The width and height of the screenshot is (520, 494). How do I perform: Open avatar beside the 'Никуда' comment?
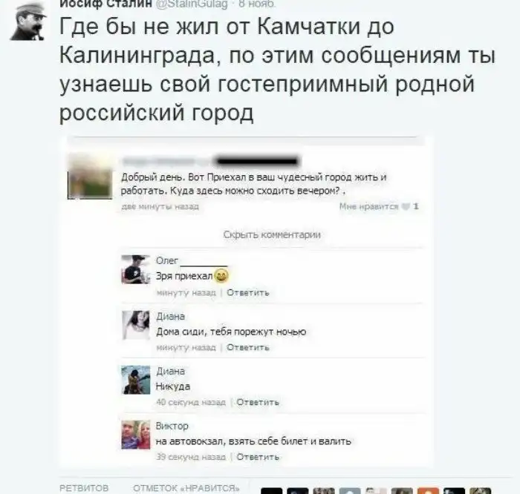coord(136,380)
